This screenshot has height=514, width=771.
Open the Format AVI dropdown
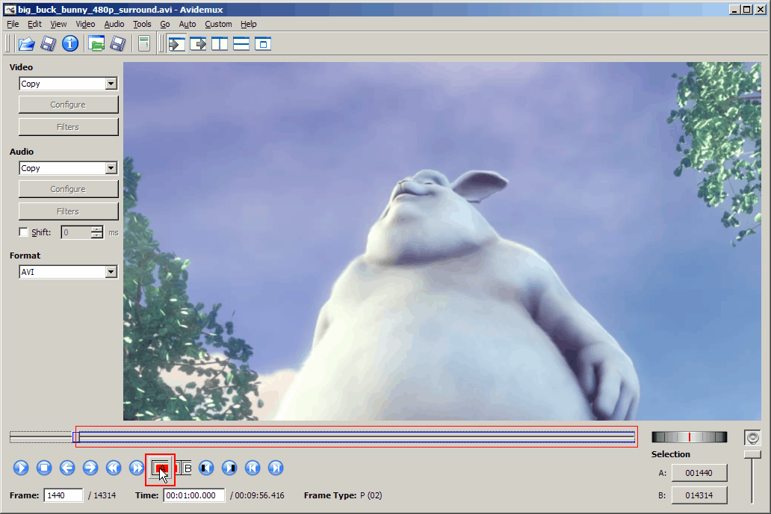pos(111,272)
